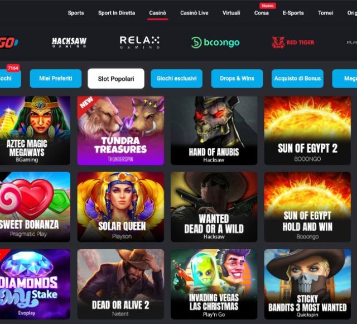
Task: Launch Dead or Alive 2 slot
Action: (x=120, y=284)
